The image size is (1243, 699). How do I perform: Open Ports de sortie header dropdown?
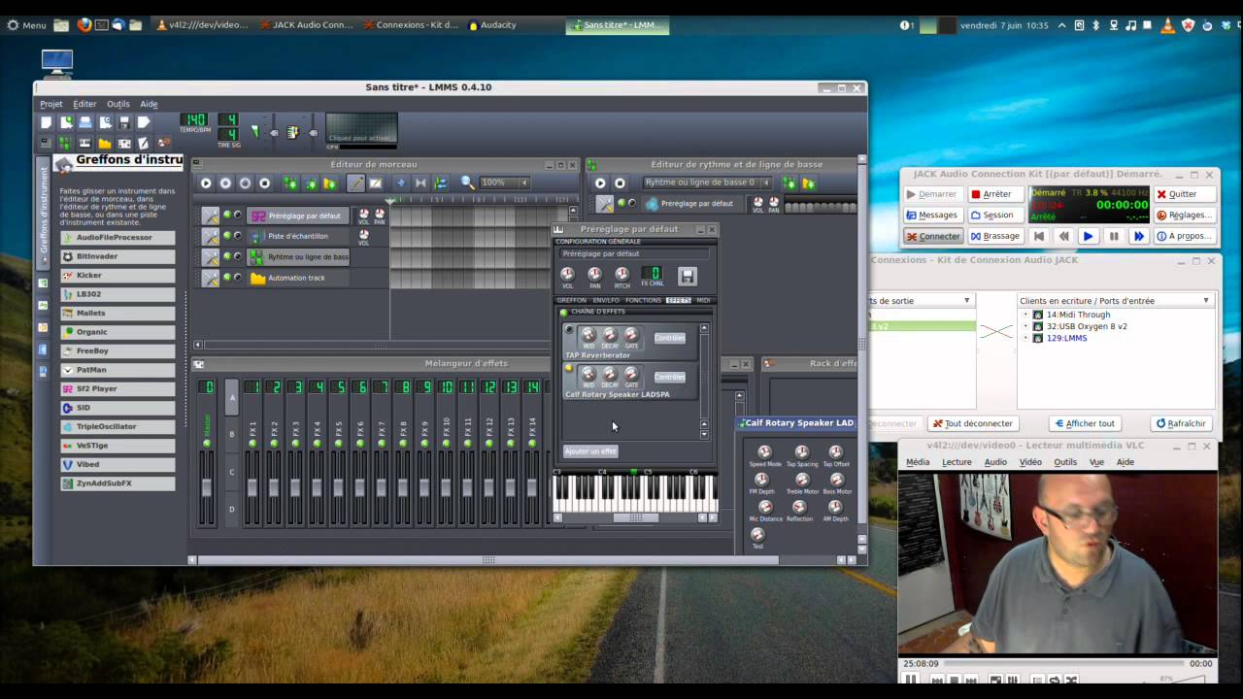click(921, 301)
